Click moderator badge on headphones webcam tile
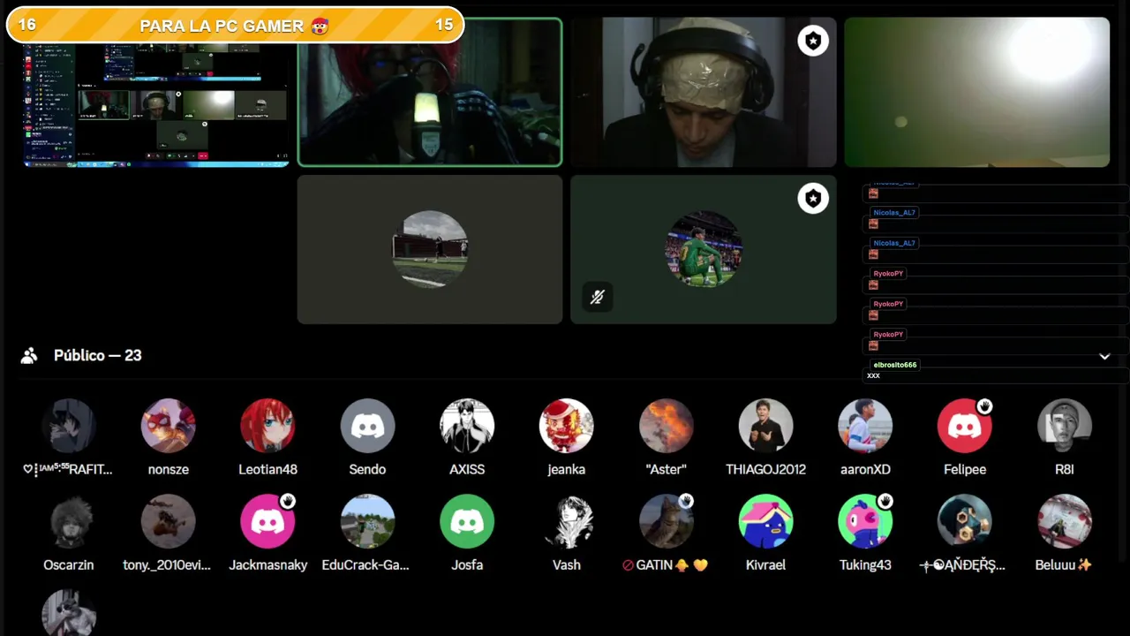1130x636 pixels. click(813, 41)
